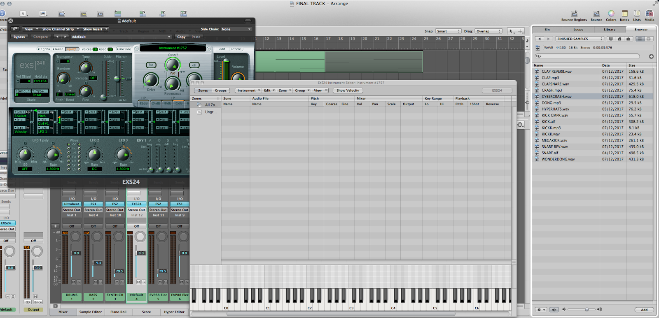The height and width of the screenshot is (318, 659).
Task: Open the Side Chain None dropdown
Action: [236, 29]
